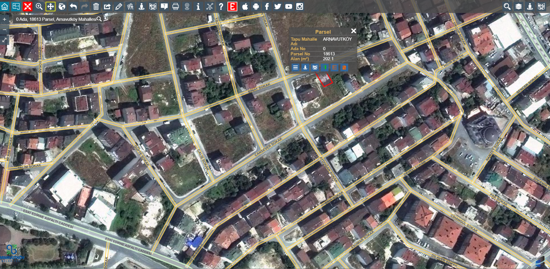
Task: Close the Parsel info popup
Action: click(353, 31)
